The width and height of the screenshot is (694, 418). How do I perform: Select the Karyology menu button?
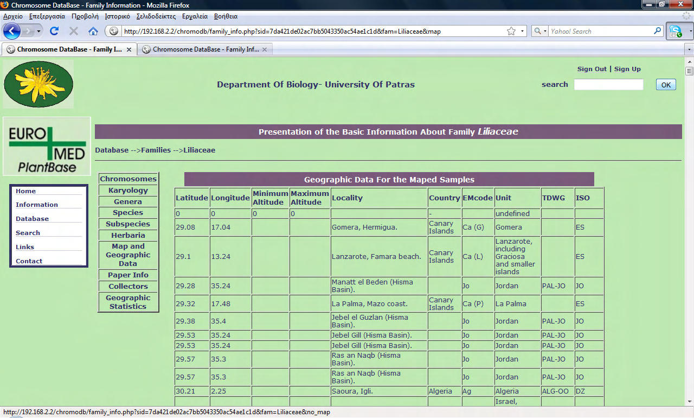tap(128, 191)
